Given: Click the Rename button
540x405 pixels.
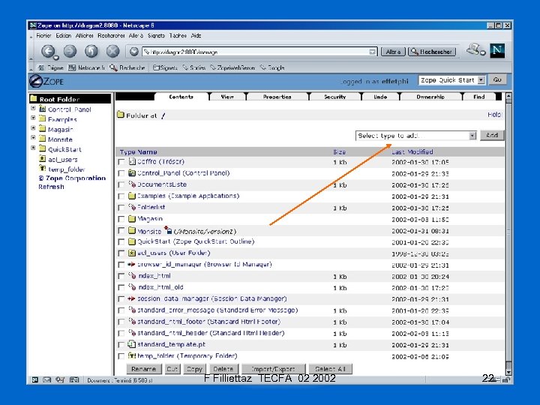Looking at the screenshot, I should pyautogui.click(x=143, y=369).
